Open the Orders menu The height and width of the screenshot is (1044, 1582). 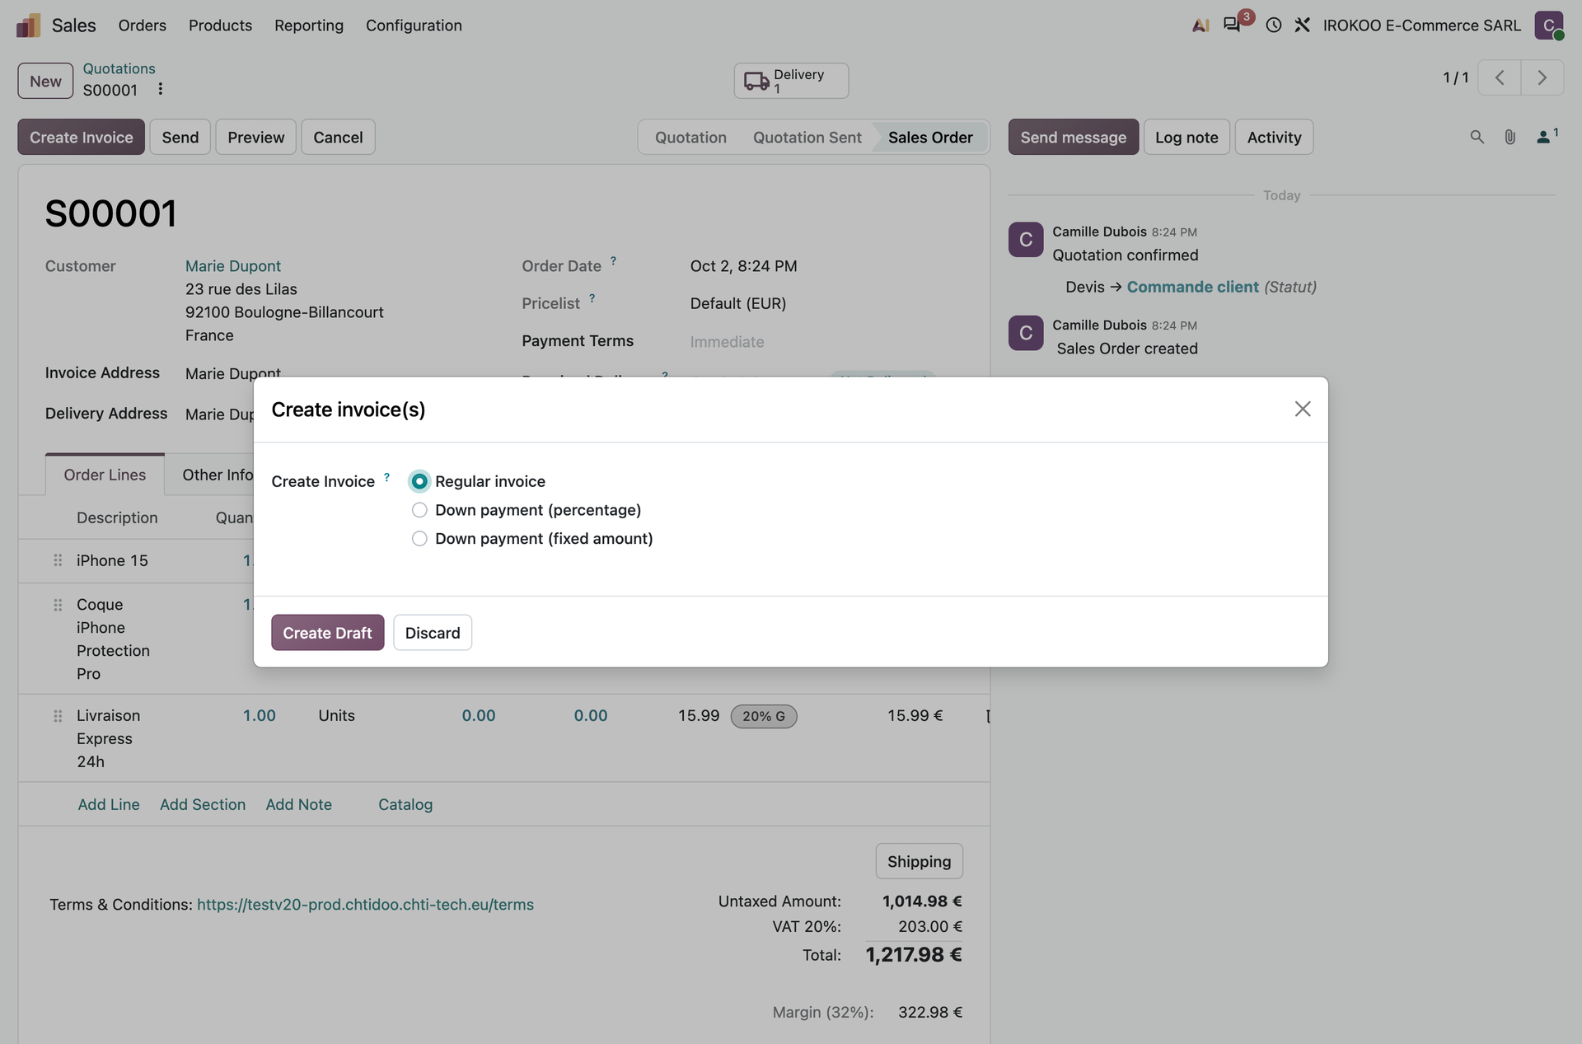coord(142,26)
